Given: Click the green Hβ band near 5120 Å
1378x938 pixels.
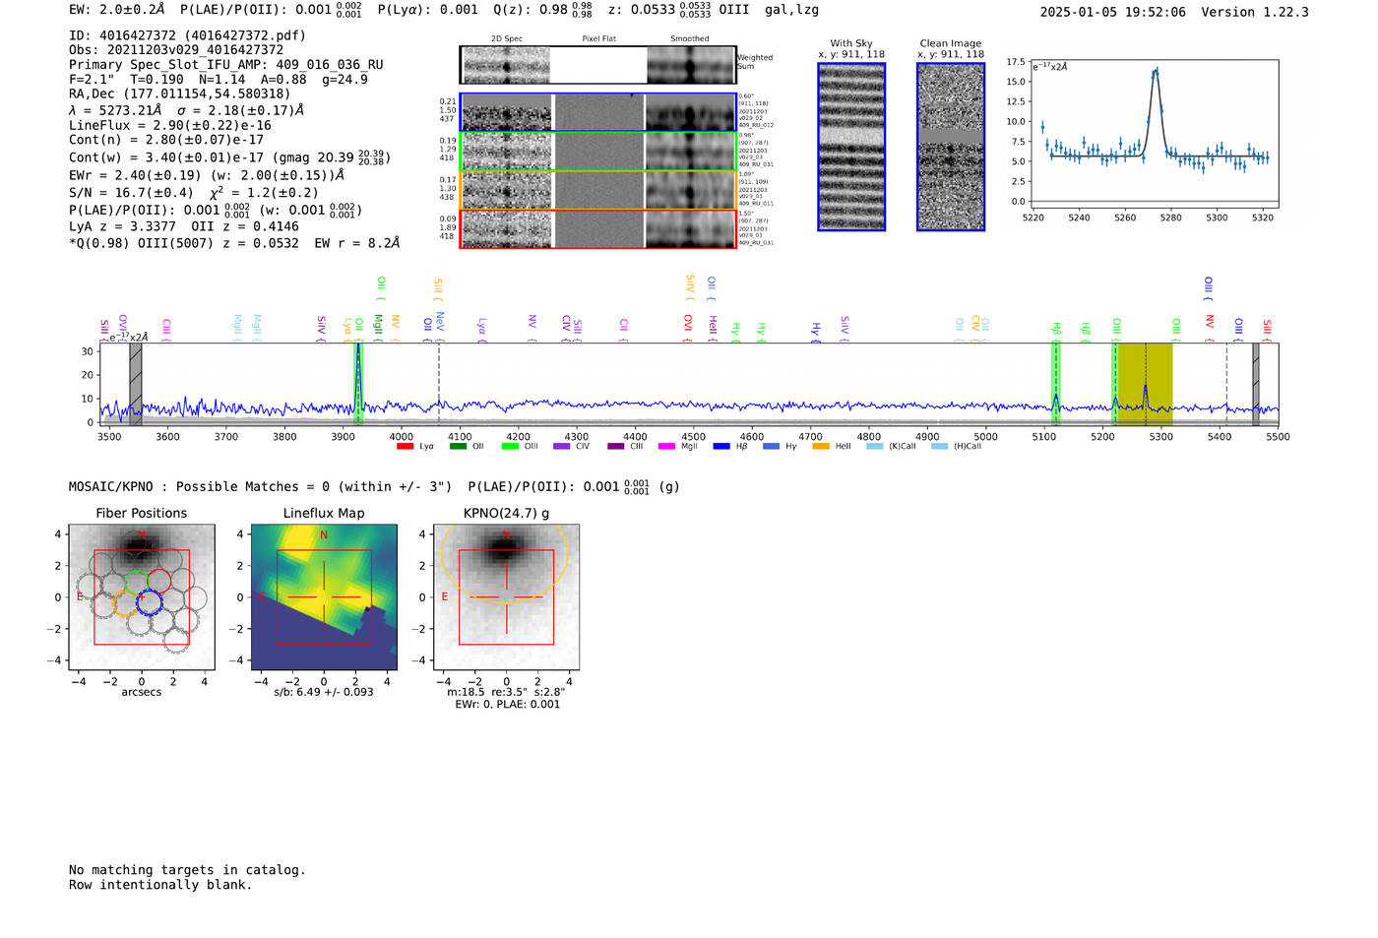Looking at the screenshot, I should coord(1056,384).
